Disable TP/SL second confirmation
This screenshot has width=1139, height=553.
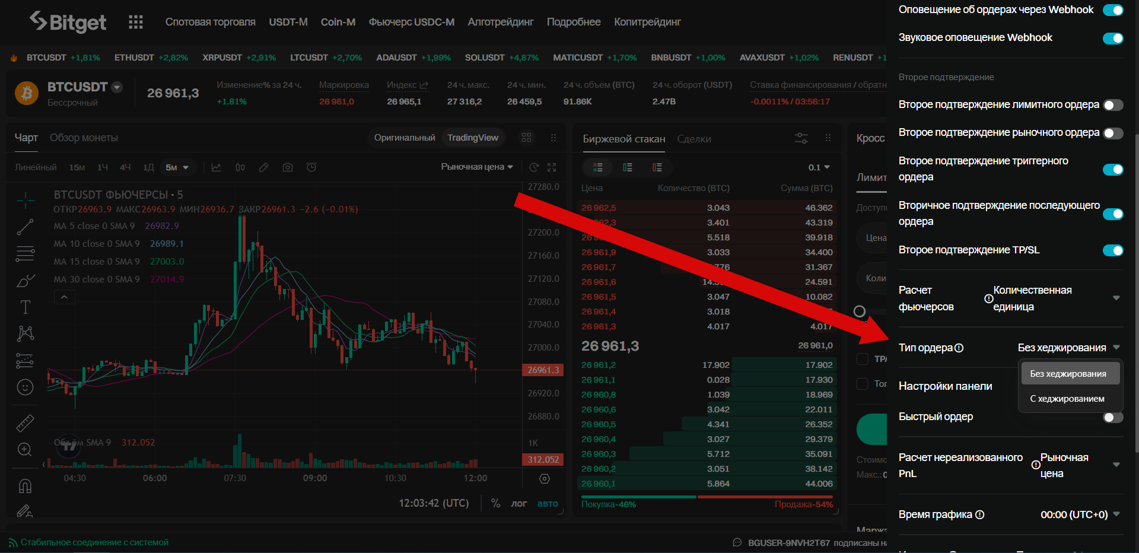point(1113,250)
